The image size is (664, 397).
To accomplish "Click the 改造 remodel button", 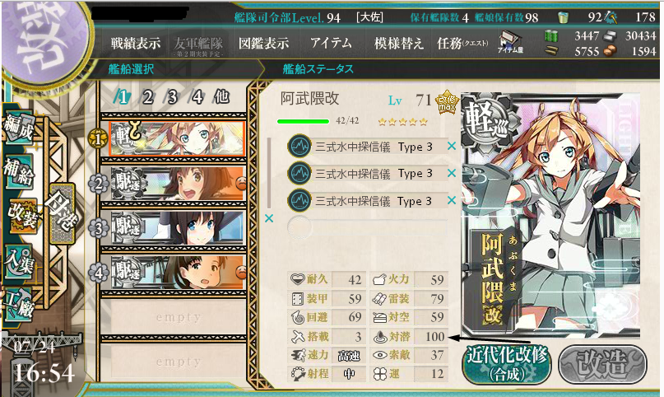I will [602, 364].
